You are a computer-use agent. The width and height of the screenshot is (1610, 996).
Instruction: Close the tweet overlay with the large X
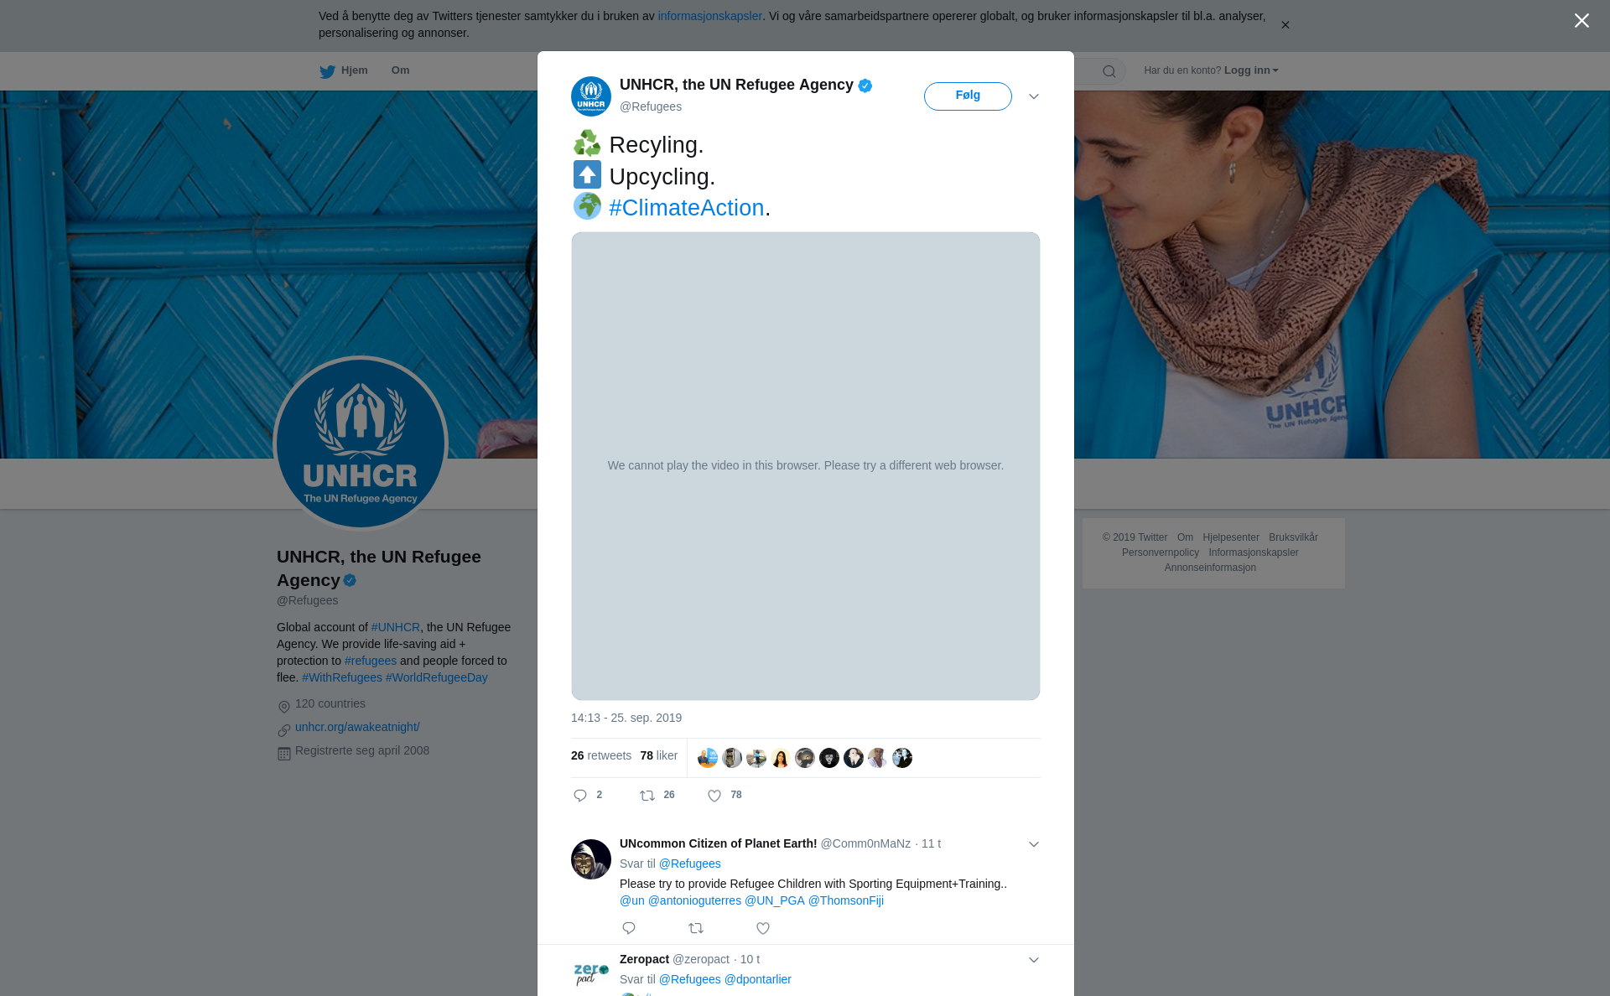pyautogui.click(x=1581, y=21)
